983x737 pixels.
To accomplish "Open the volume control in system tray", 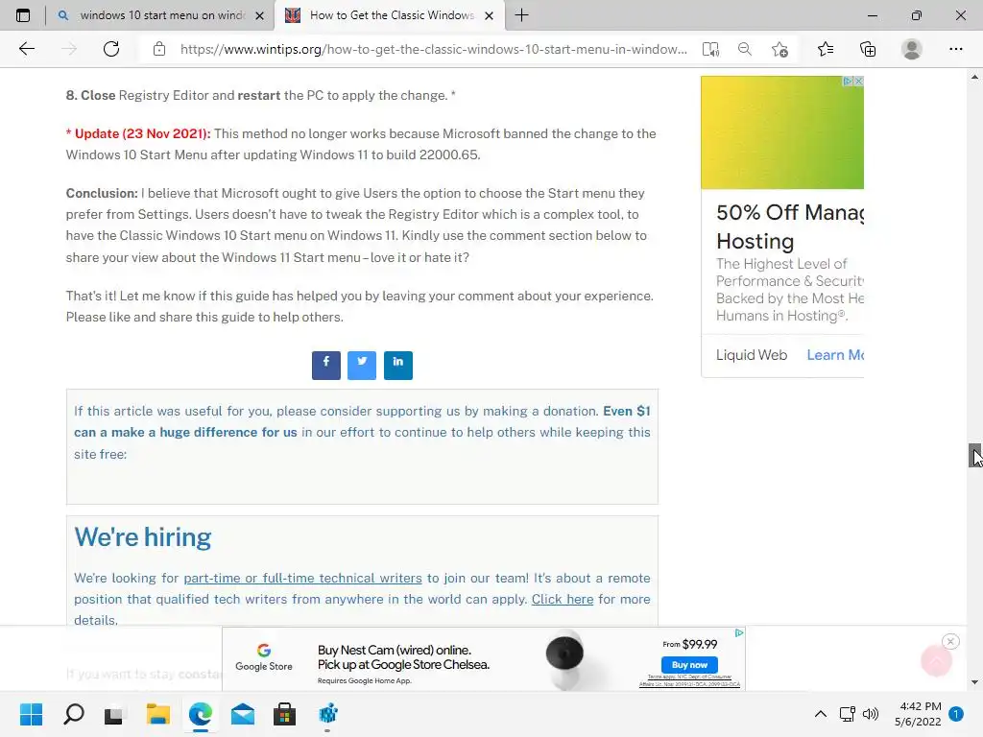I will coord(870,714).
